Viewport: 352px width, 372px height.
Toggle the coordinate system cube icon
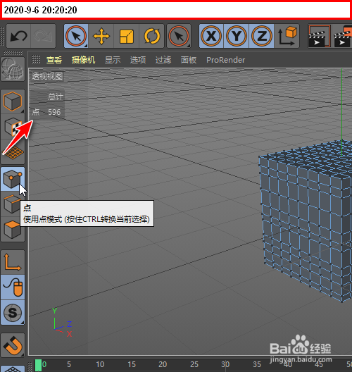(287, 37)
